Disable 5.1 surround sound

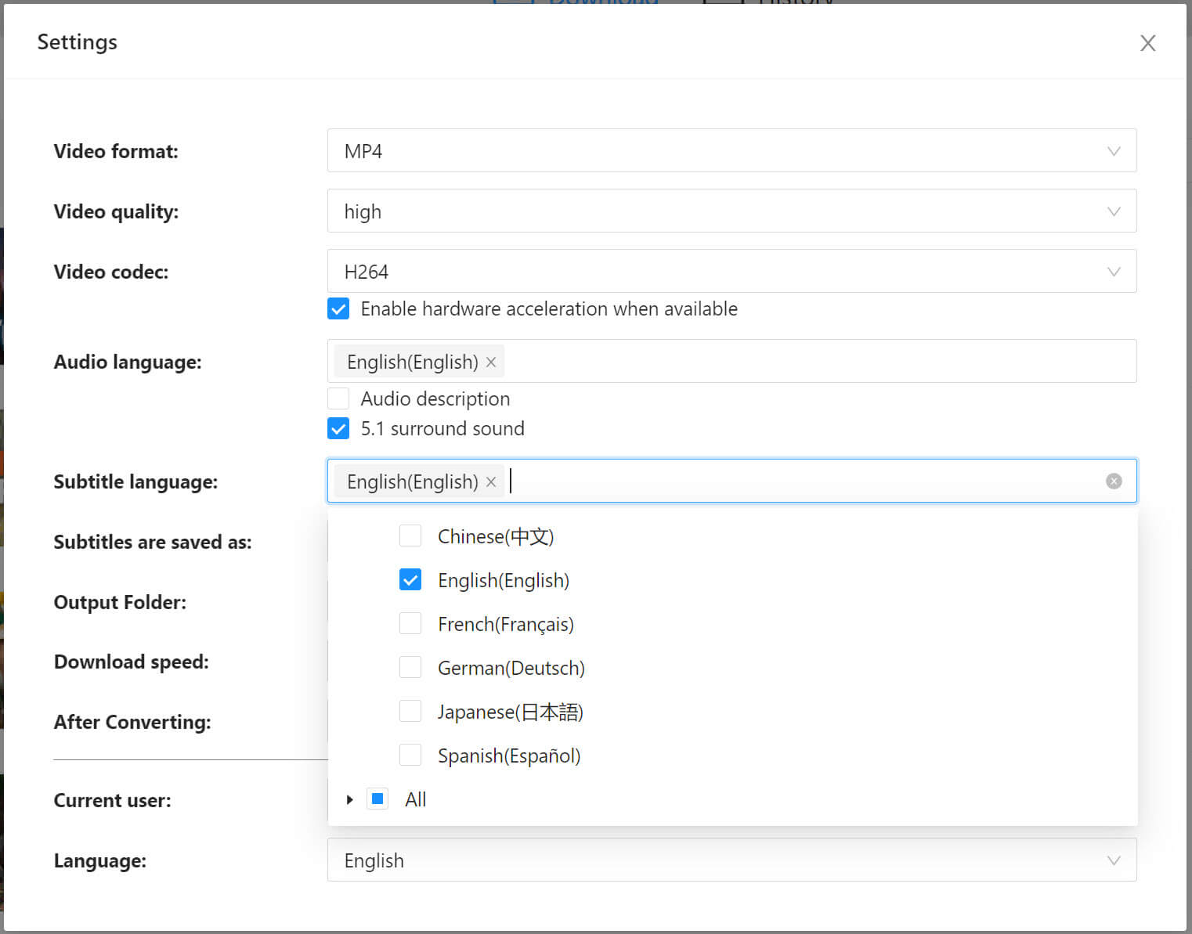click(x=338, y=428)
